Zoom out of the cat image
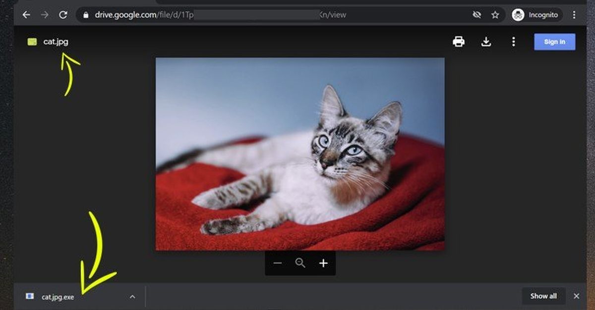The image size is (595, 310). 278,263
